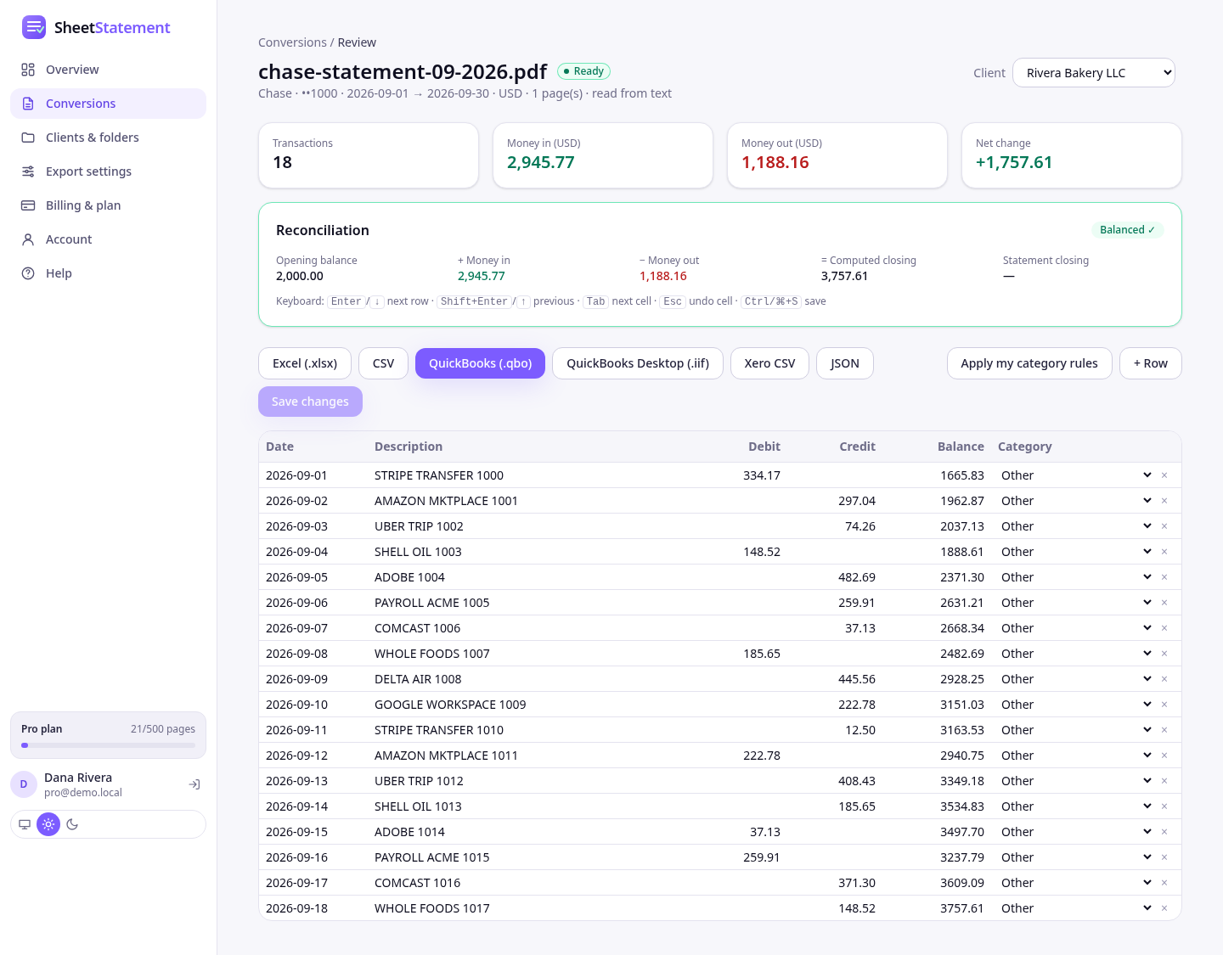Click the Help question-mark icon
Viewport: 1223px width, 955px height.
point(28,273)
